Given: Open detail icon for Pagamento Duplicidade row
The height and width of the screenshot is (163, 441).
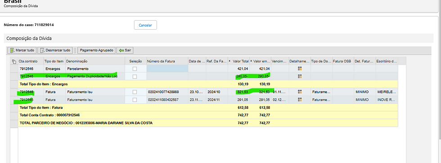Looking at the screenshot, I should click(x=300, y=76).
